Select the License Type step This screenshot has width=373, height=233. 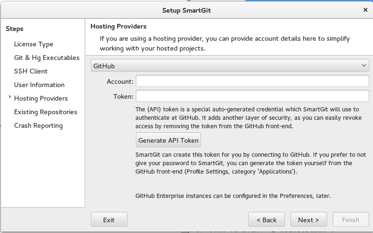[34, 44]
